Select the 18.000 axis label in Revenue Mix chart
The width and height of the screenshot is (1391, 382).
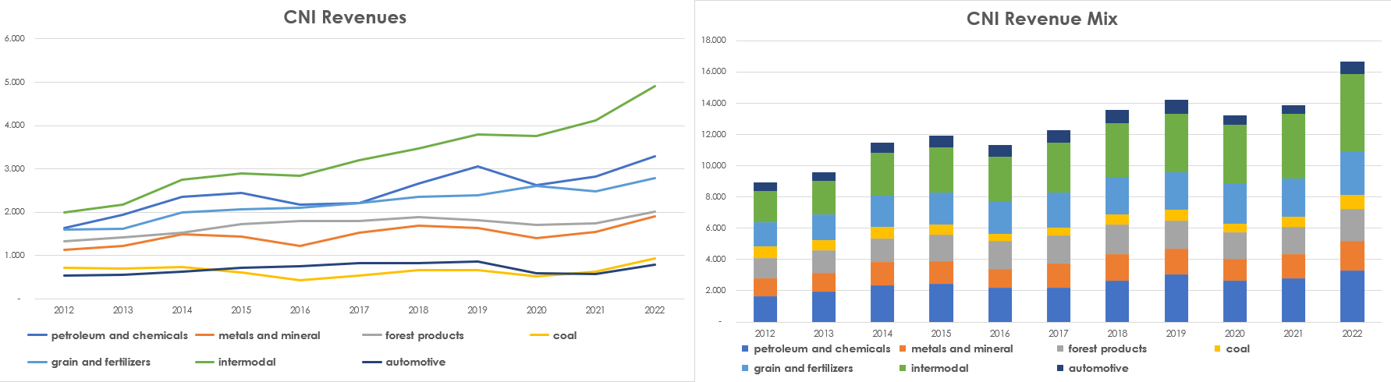[713, 41]
